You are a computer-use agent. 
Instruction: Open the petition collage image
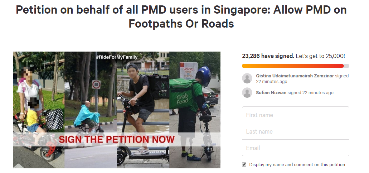(x=117, y=110)
